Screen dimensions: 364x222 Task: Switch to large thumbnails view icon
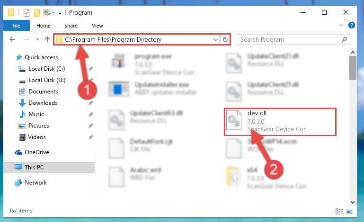pyautogui.click(x=350, y=211)
